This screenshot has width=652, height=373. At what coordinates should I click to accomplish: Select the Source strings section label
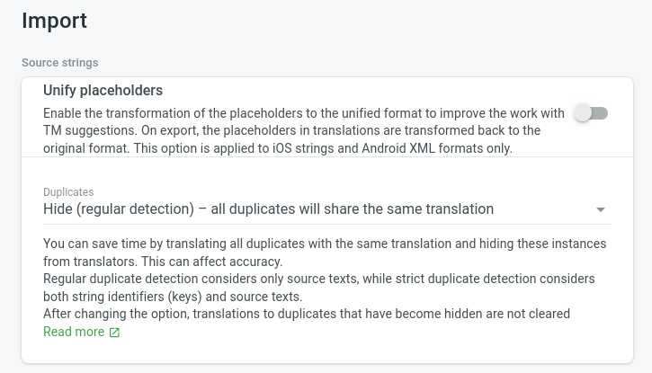pos(59,63)
